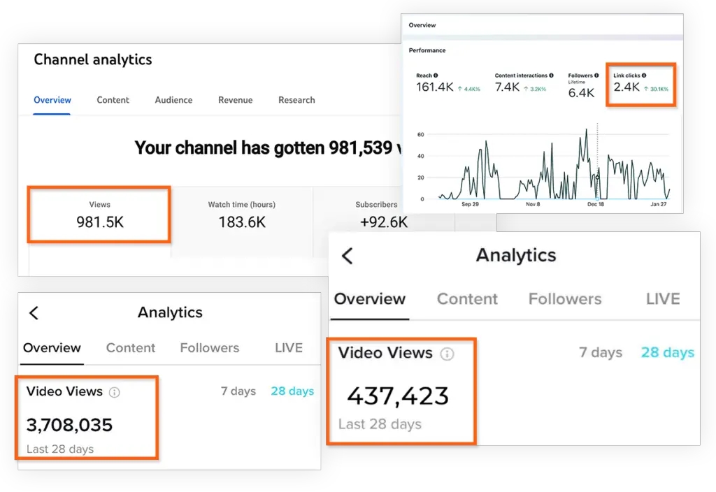Open the LIVE tab in right Analytics panel
The height and width of the screenshot is (492, 716).
point(663,299)
